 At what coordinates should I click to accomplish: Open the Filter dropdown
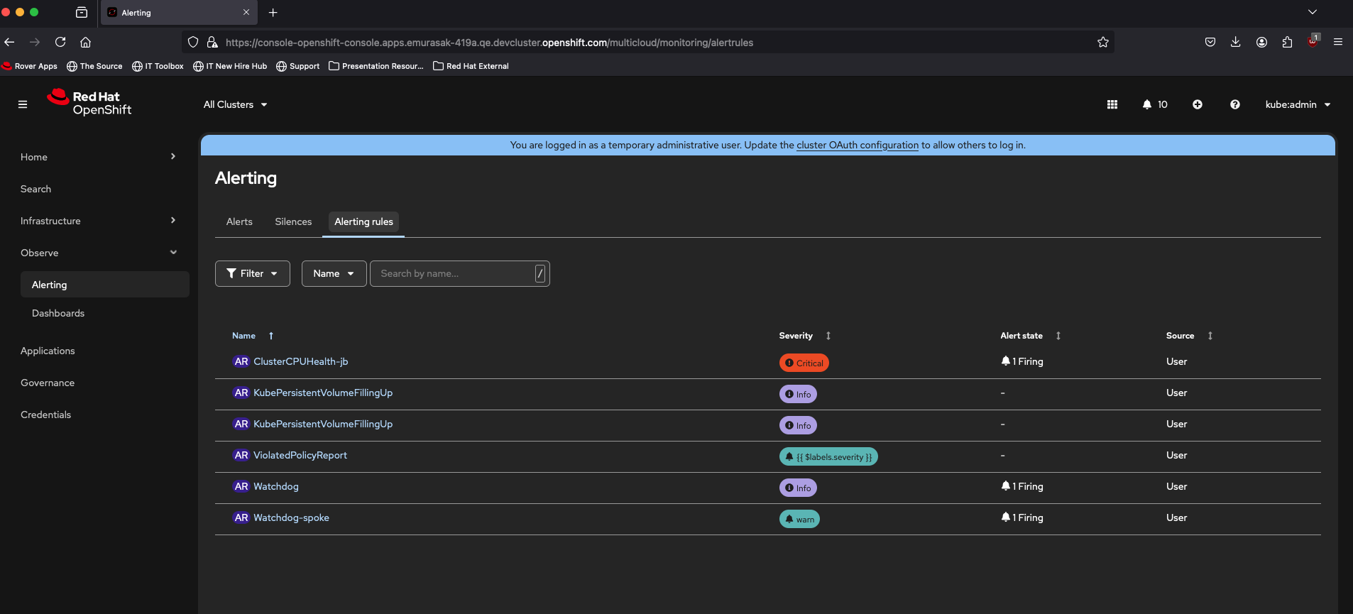tap(253, 273)
